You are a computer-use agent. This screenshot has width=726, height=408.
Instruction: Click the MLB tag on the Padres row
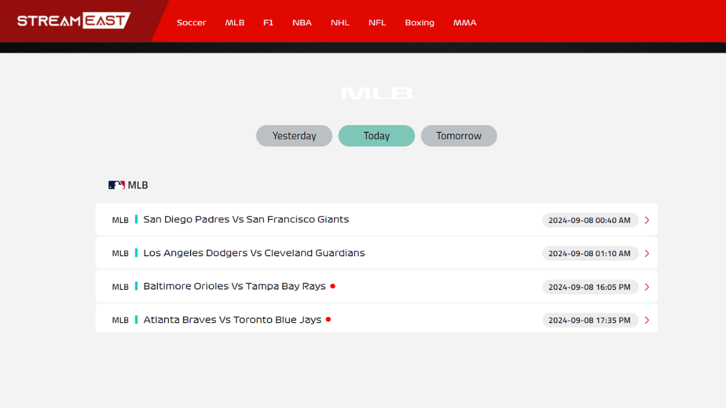tap(120, 220)
